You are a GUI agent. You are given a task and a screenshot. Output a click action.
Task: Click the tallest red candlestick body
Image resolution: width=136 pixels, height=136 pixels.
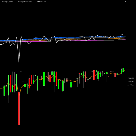tap(19, 108)
